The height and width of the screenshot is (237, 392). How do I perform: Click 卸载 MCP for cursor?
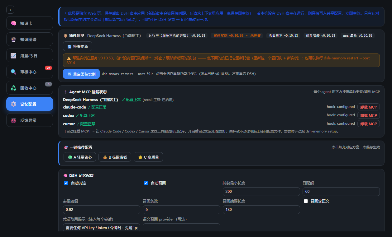tap(368, 124)
